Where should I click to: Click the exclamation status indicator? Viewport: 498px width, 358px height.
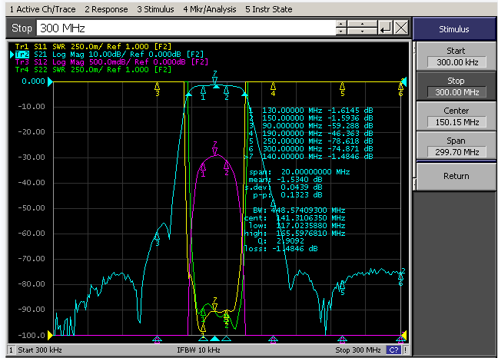coord(405,350)
